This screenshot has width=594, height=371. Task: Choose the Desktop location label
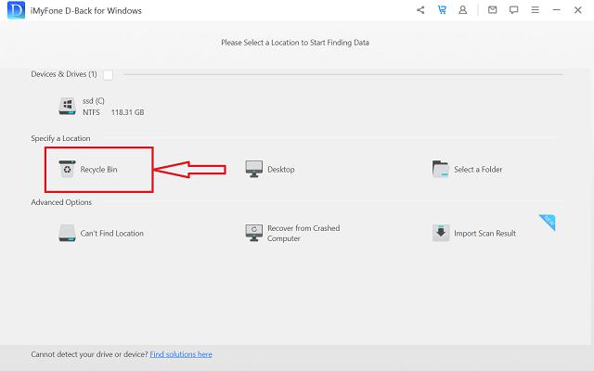[x=280, y=169]
